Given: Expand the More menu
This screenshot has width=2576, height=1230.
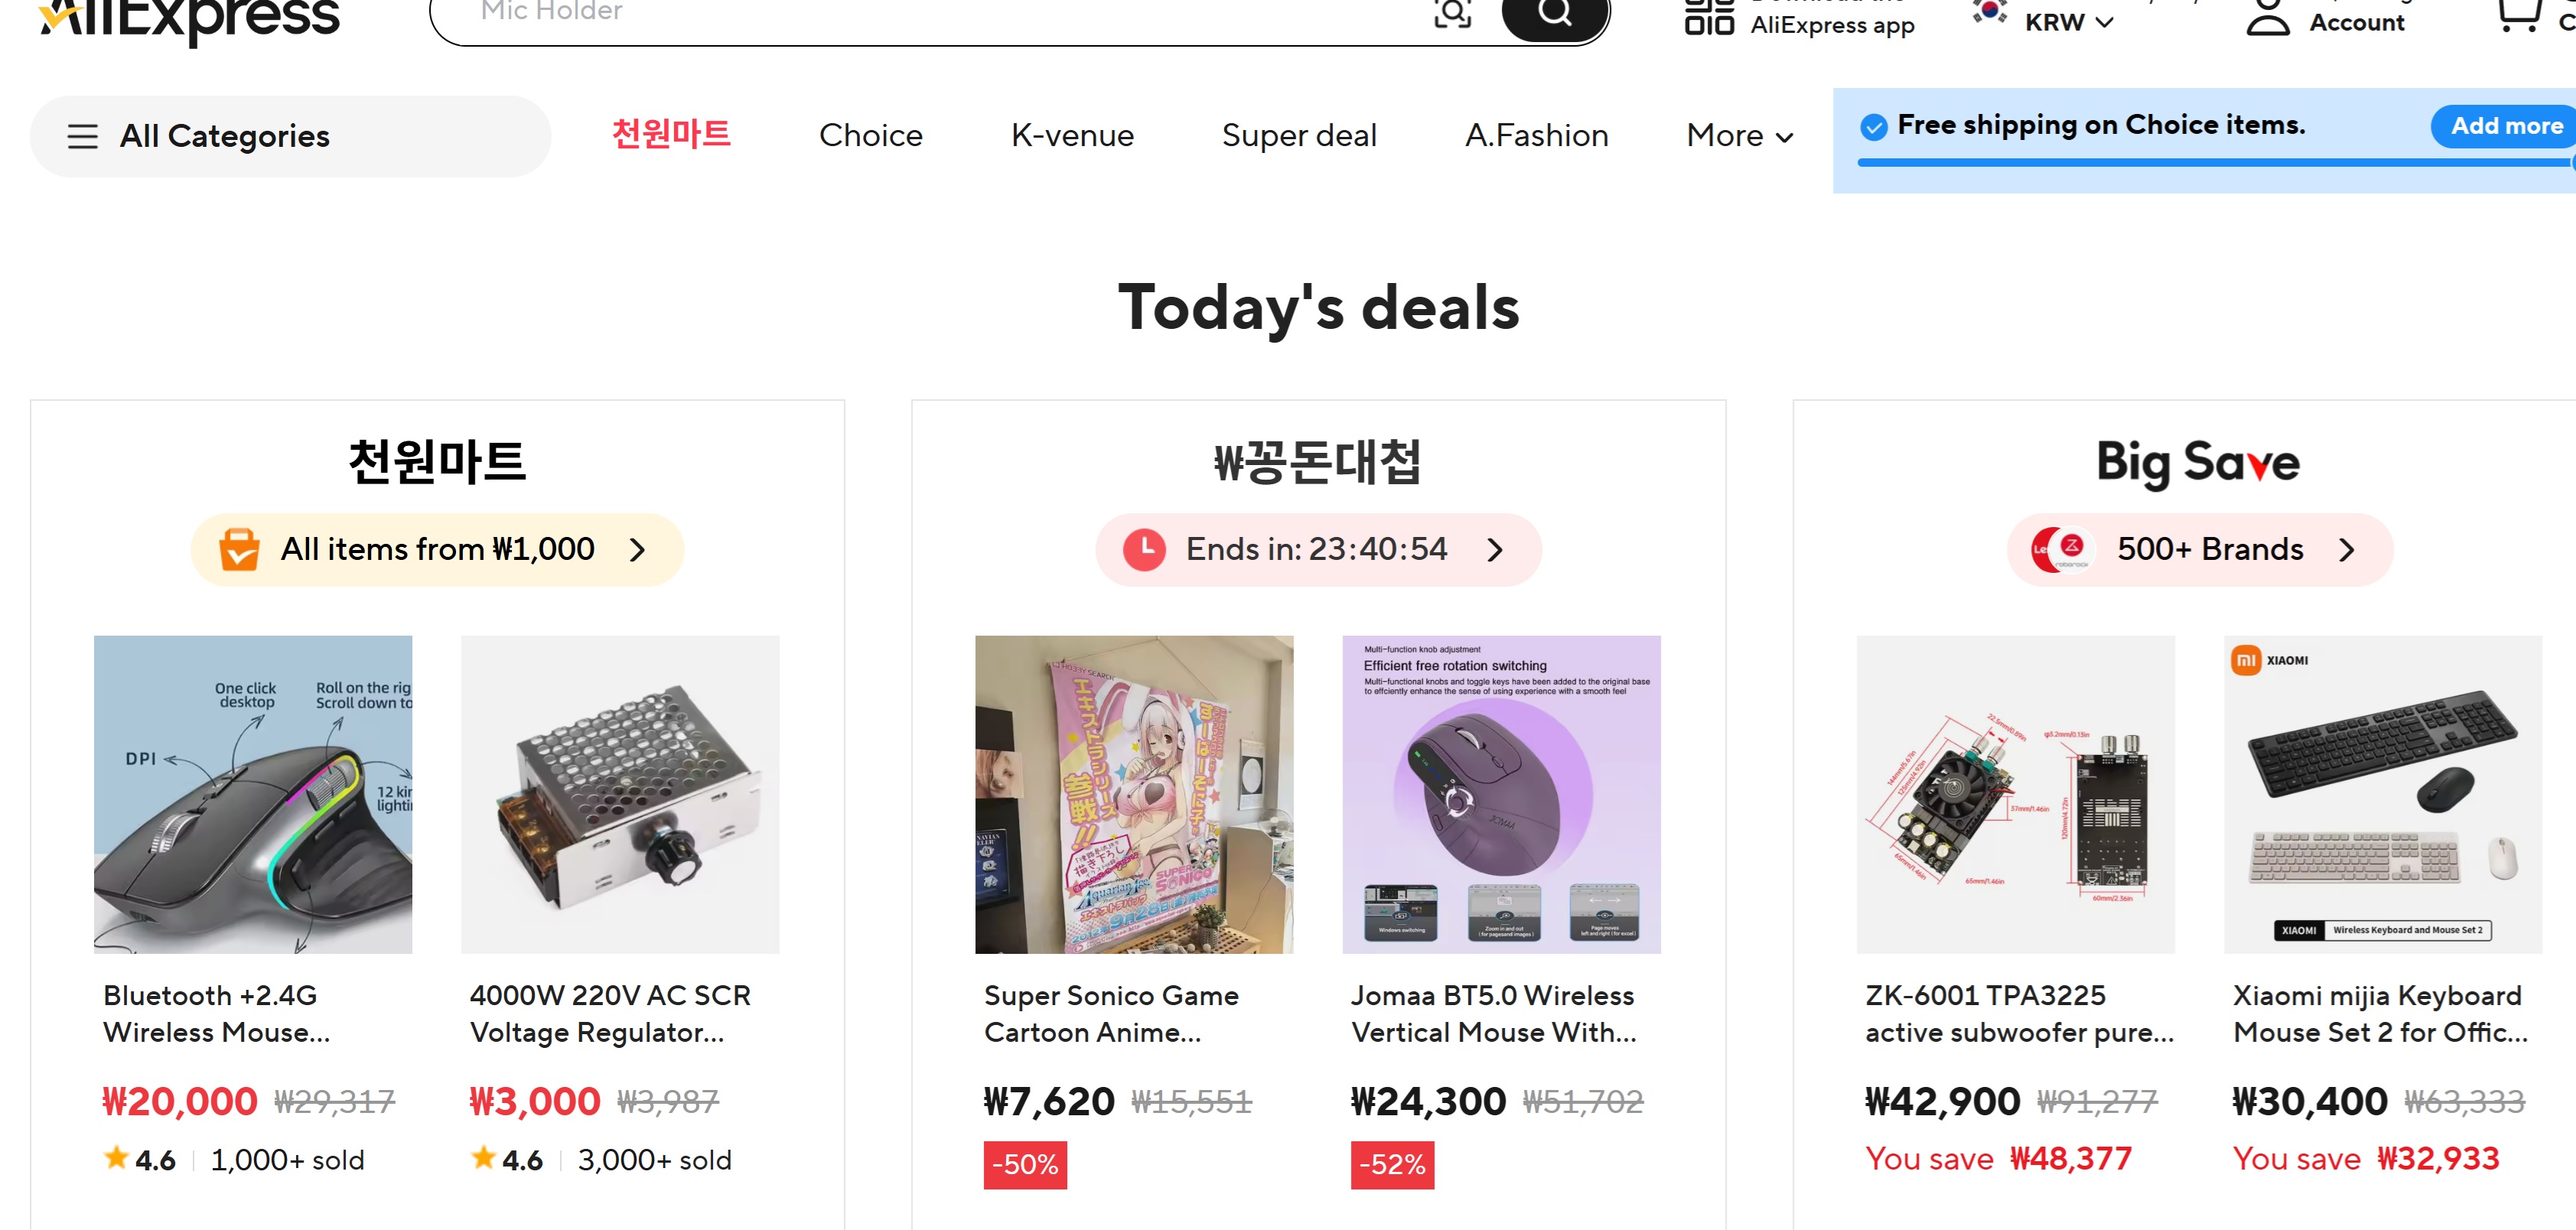Looking at the screenshot, I should [1739, 135].
